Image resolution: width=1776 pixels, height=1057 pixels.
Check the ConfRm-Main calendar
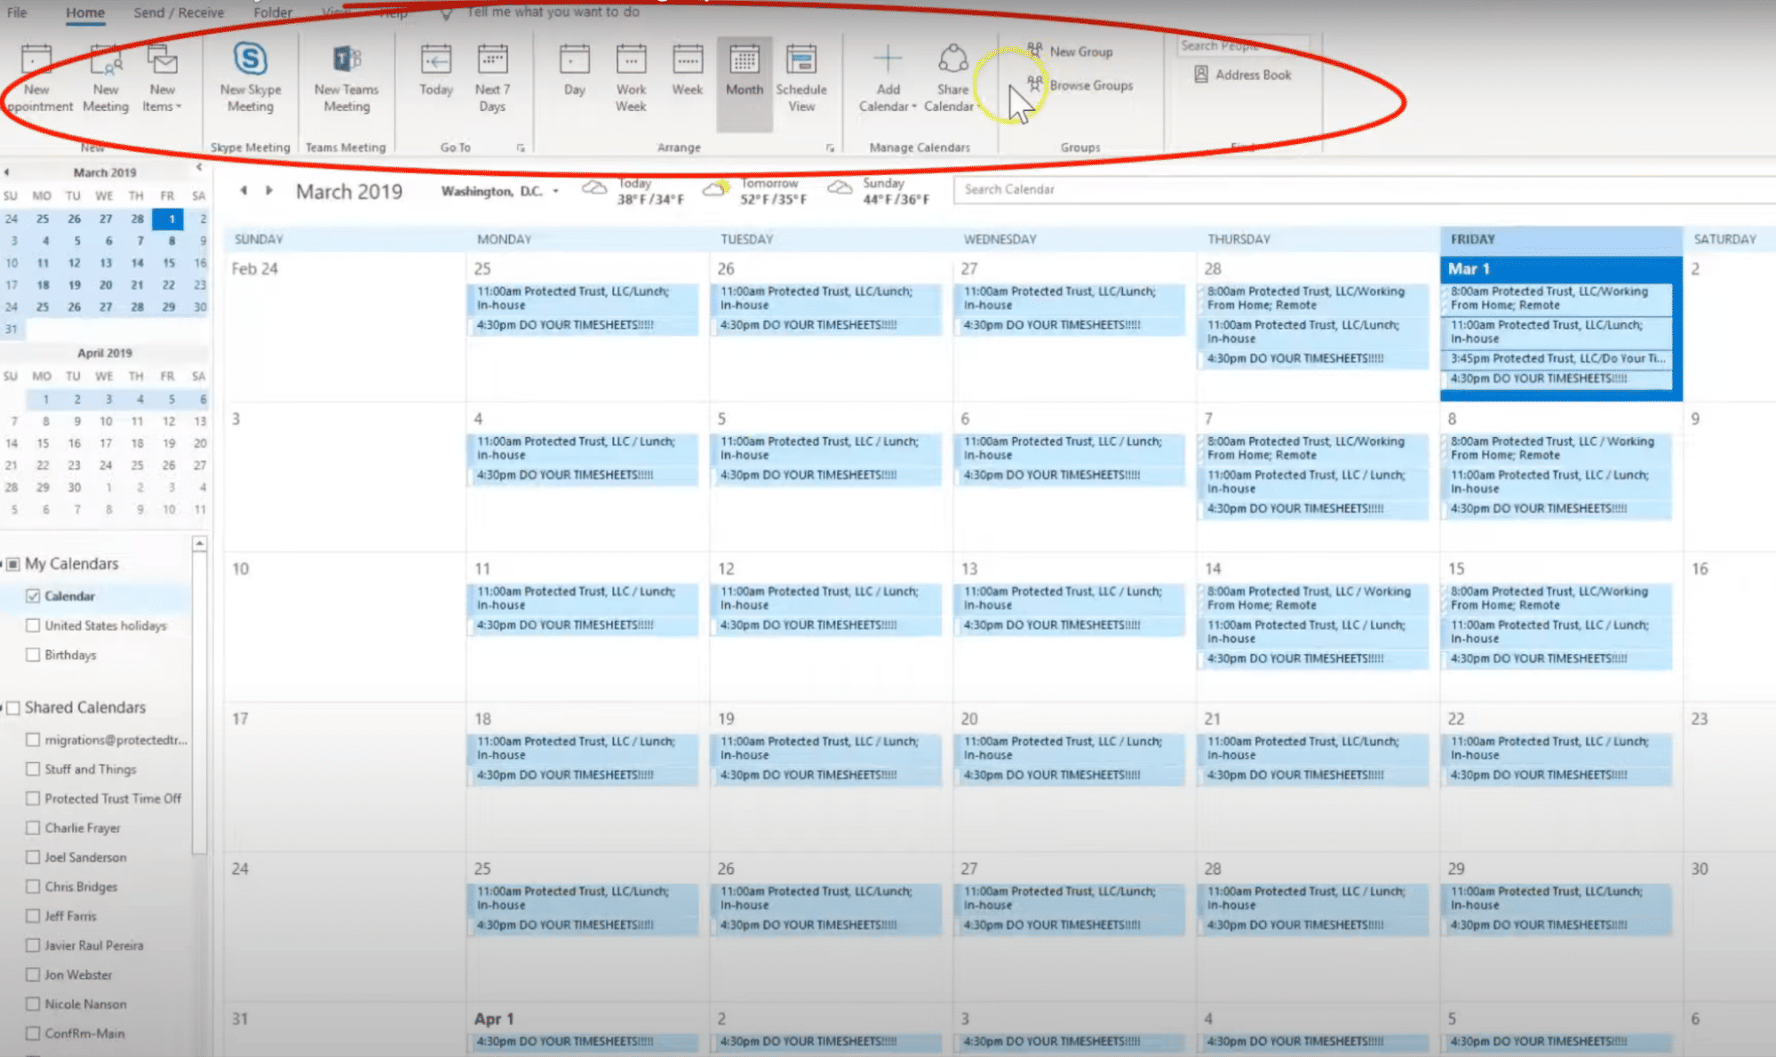[33, 1033]
